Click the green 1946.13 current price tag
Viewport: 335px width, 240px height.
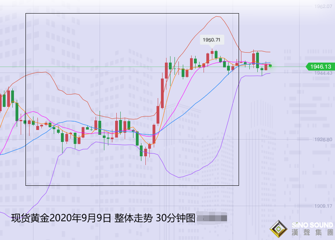[319, 67]
